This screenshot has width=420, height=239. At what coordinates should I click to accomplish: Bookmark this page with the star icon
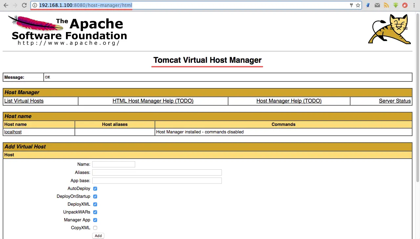click(358, 5)
